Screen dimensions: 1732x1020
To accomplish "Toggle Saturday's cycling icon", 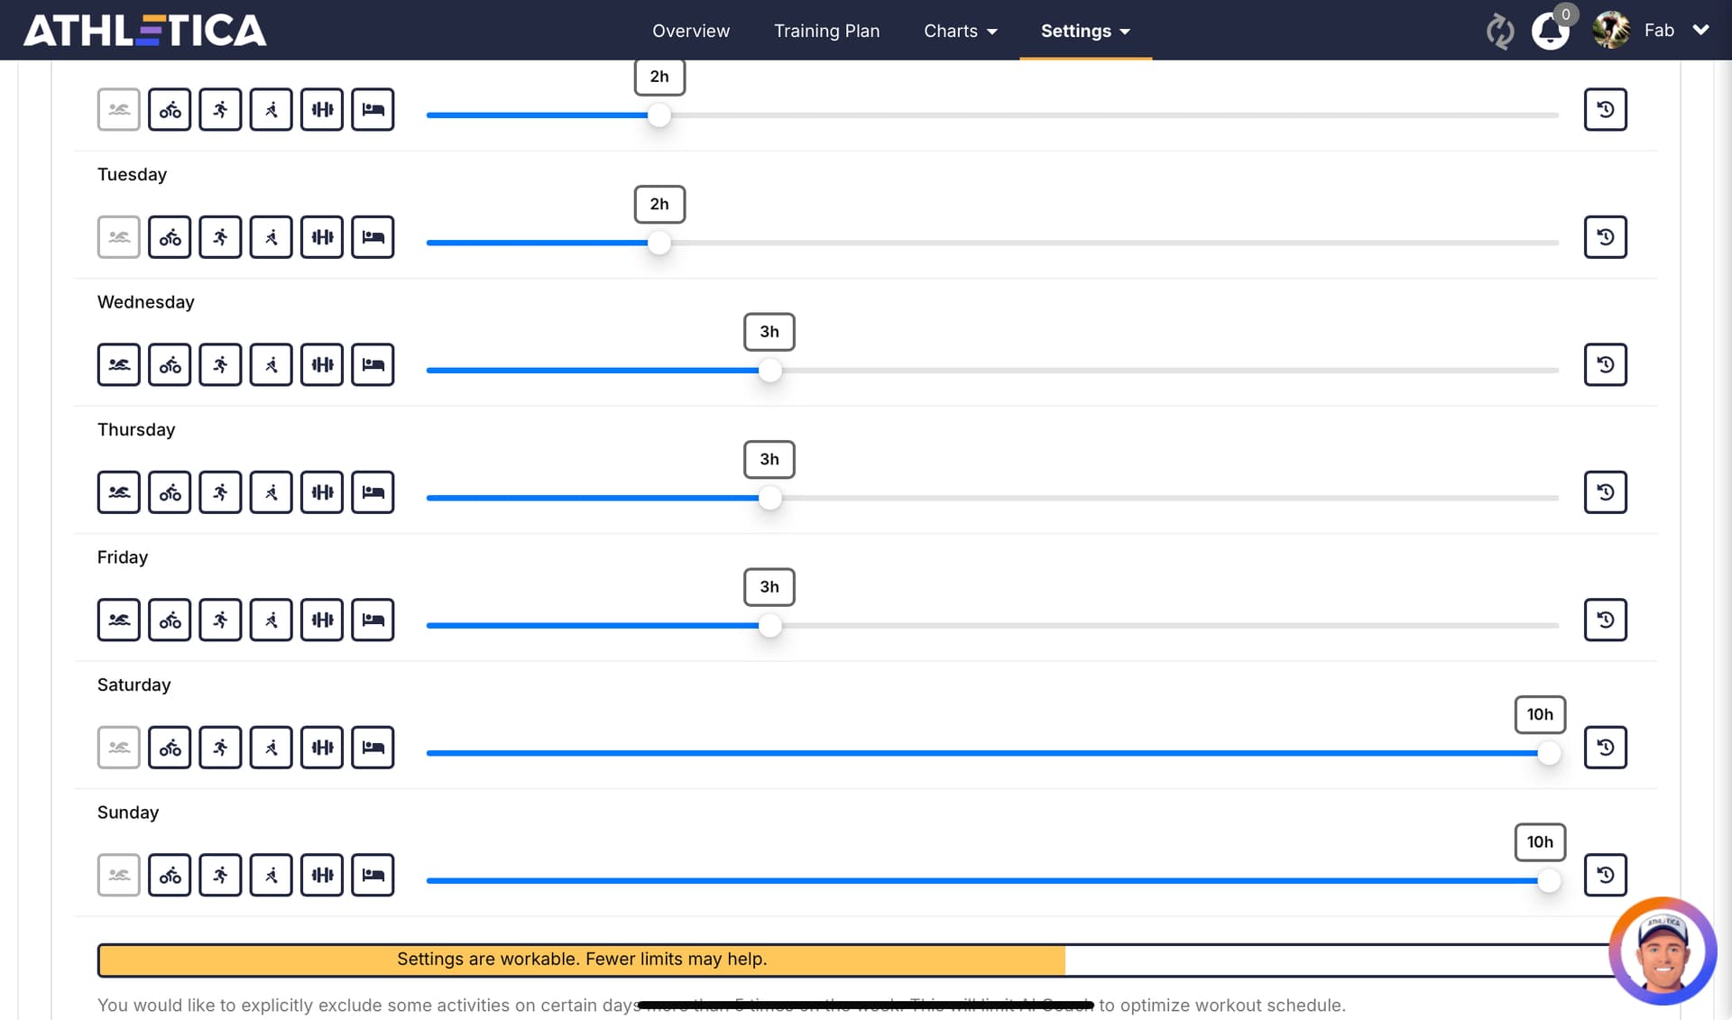I will (x=170, y=748).
